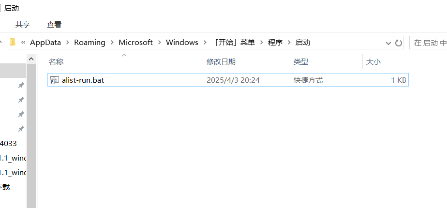Click the folder icon in the address bar

tap(13, 42)
